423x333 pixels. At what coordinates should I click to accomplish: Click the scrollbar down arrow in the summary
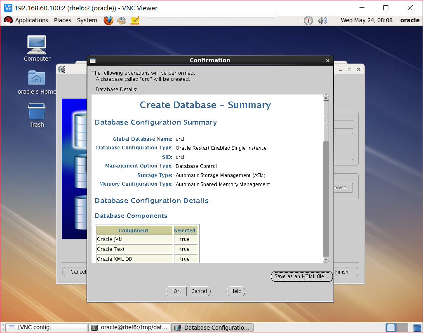[326, 259]
